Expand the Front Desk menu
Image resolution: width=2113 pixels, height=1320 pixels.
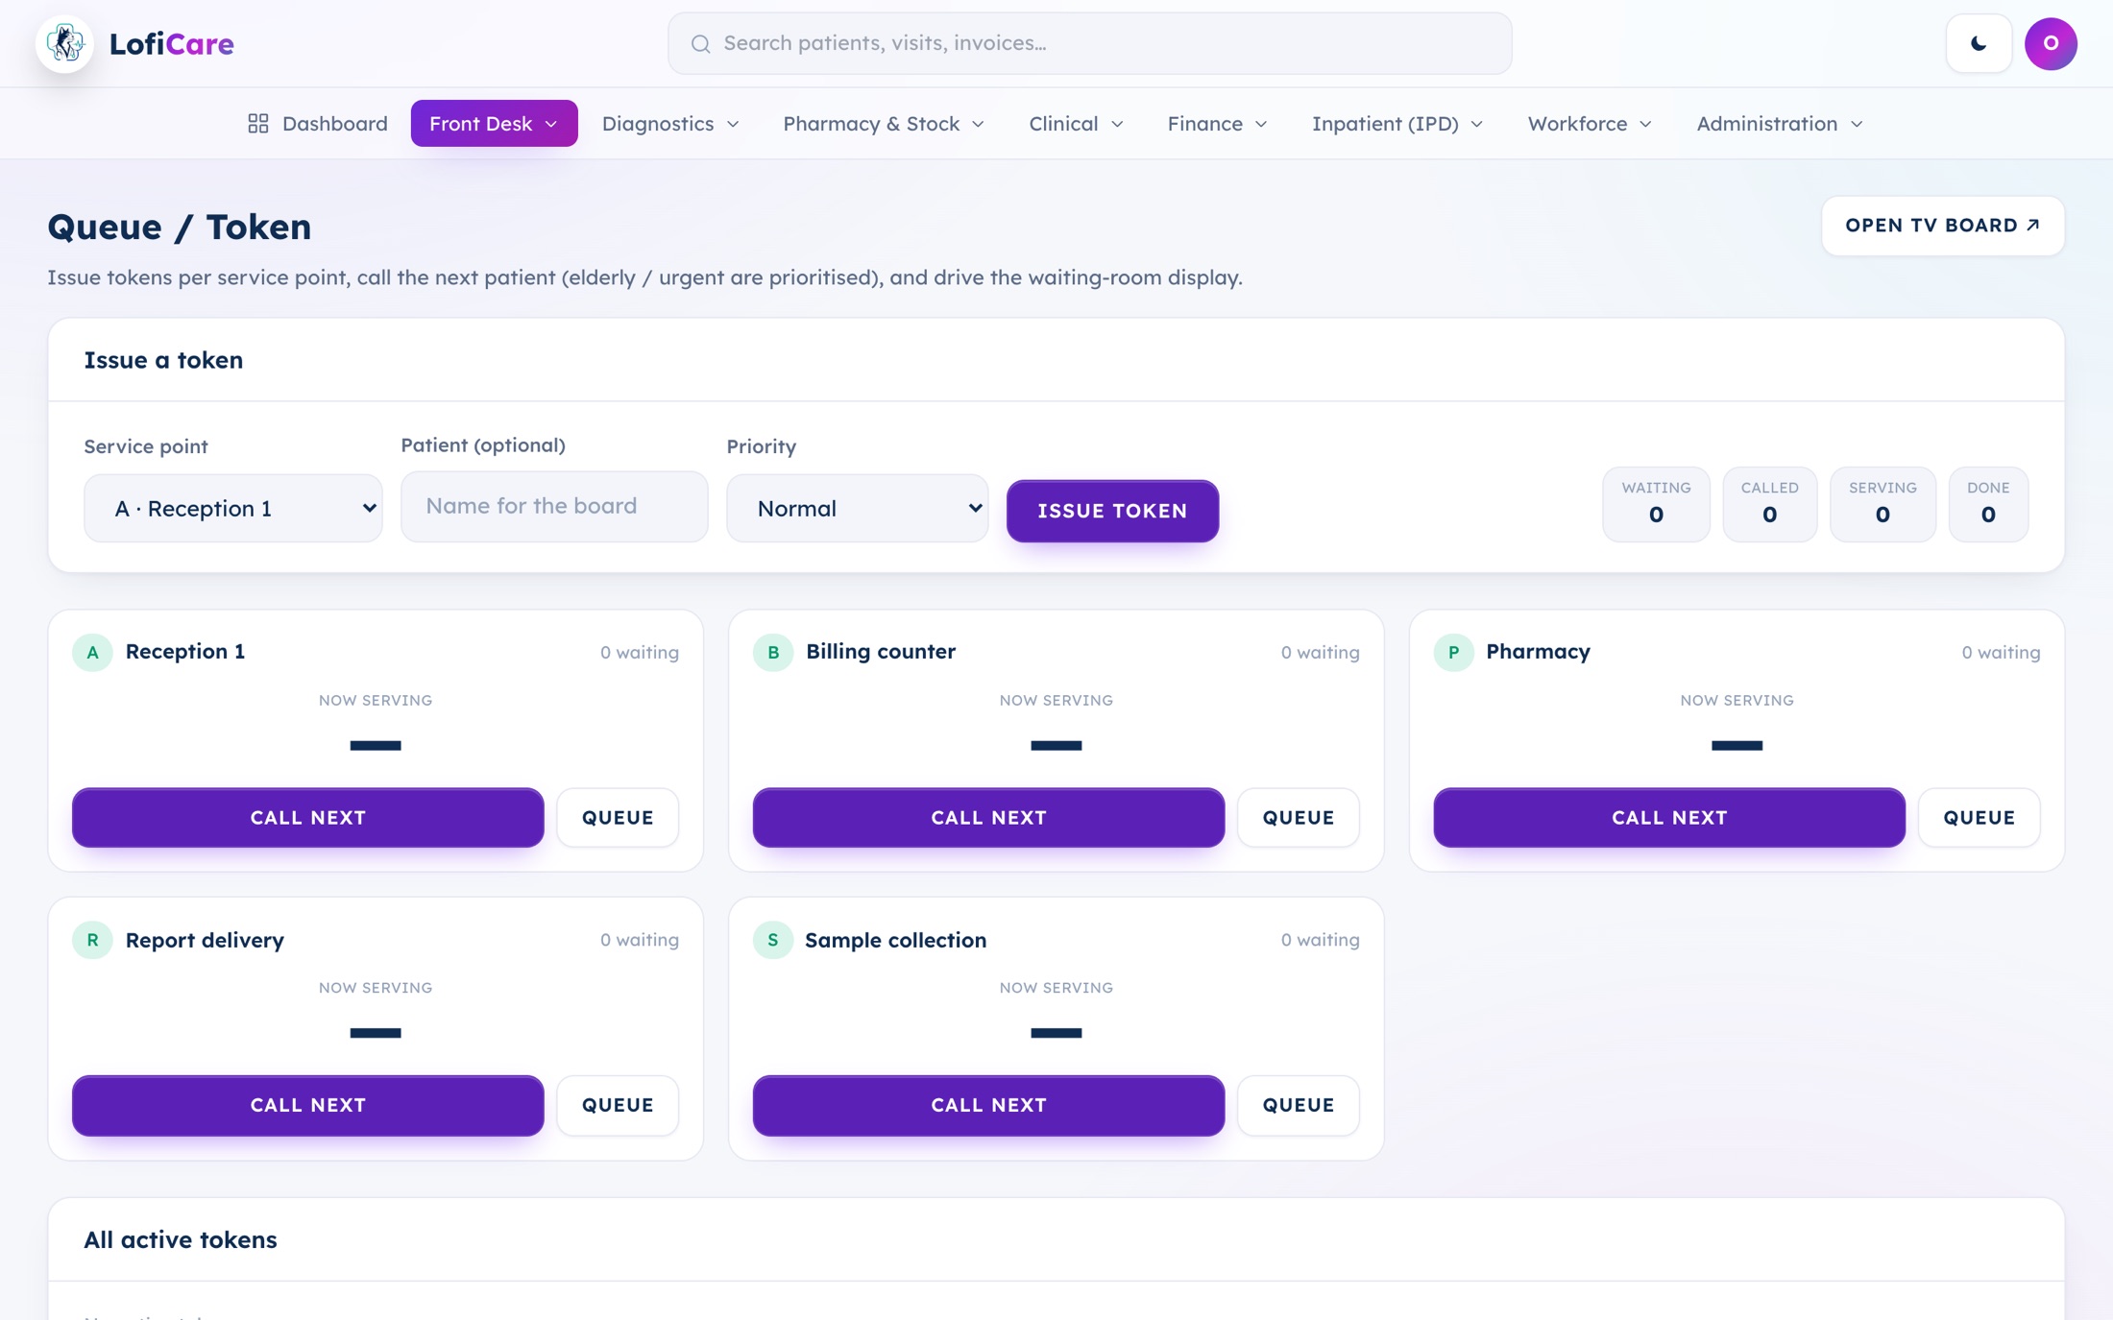coord(494,124)
